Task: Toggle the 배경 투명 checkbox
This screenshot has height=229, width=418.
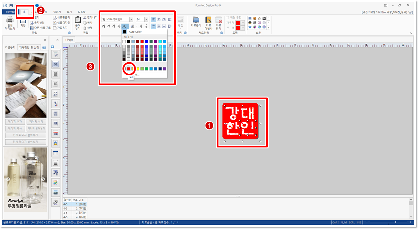Action: [228, 17]
